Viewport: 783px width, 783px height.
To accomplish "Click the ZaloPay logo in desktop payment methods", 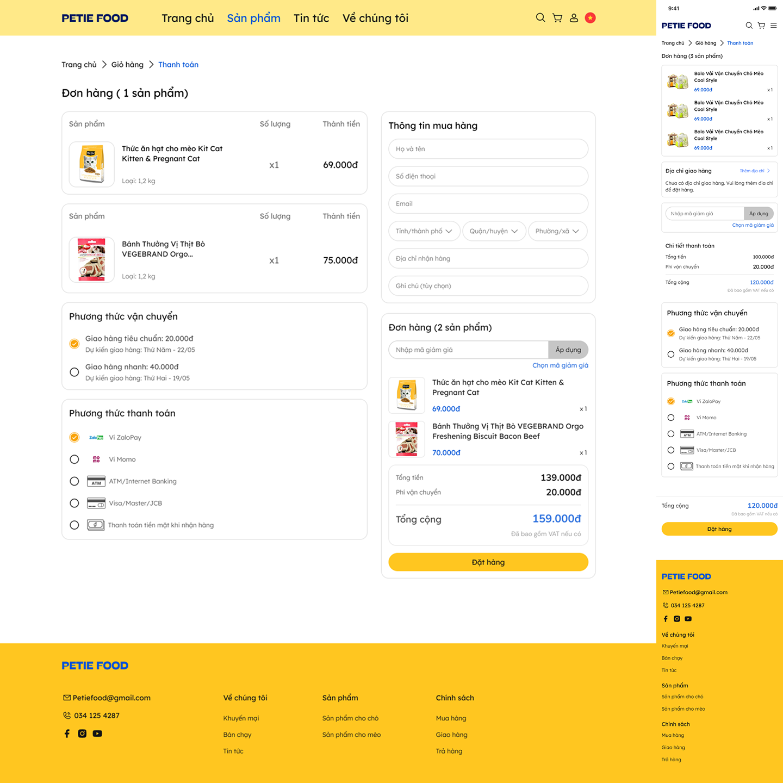I will click(96, 438).
